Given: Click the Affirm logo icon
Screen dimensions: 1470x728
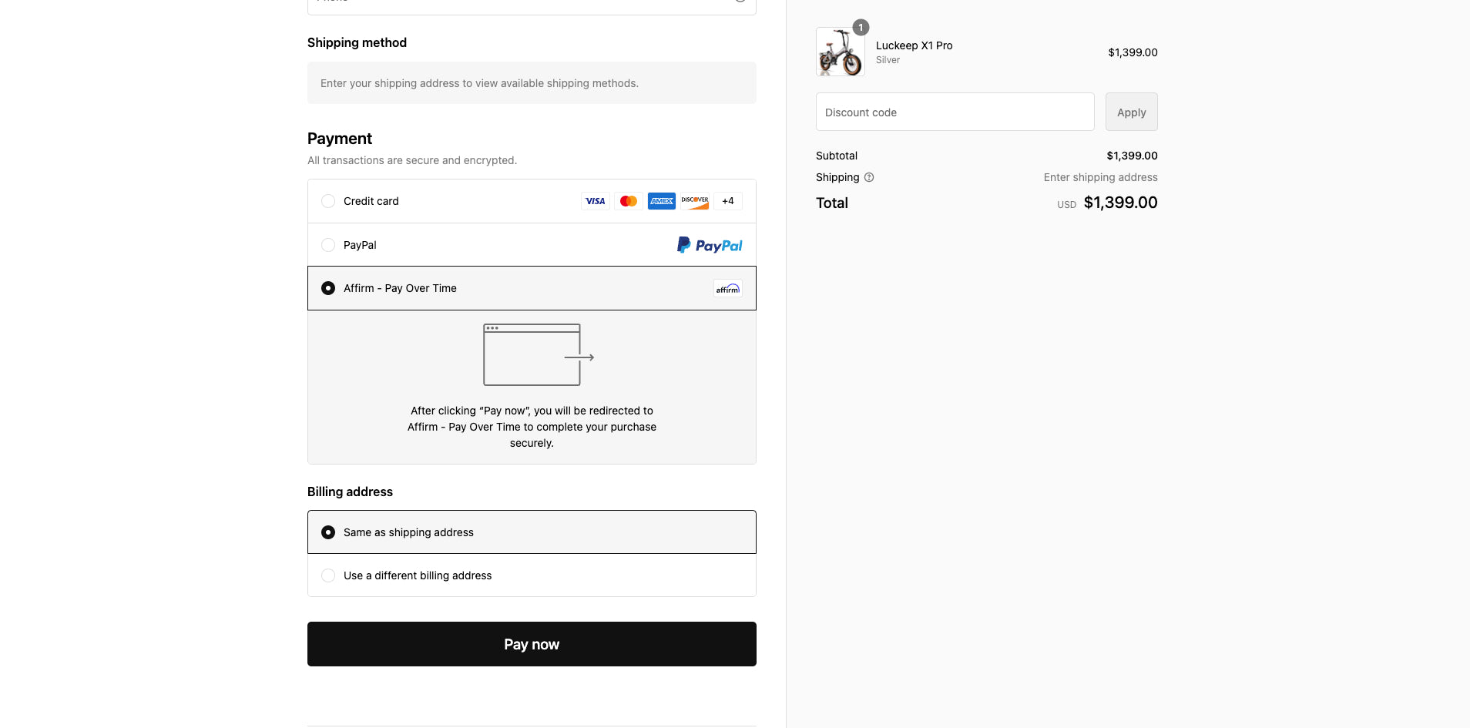Looking at the screenshot, I should [x=727, y=289].
